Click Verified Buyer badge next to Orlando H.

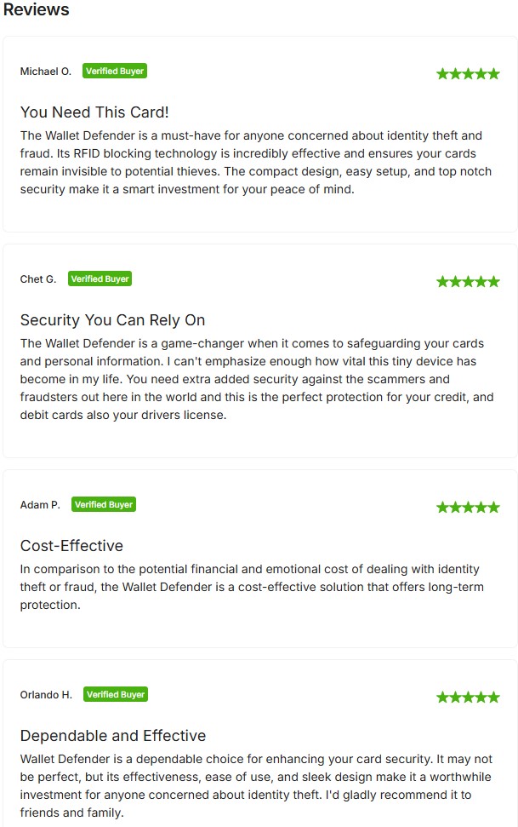[x=116, y=694]
